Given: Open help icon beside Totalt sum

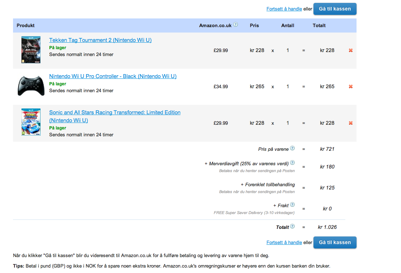Looking at the screenshot, I should point(292,226).
